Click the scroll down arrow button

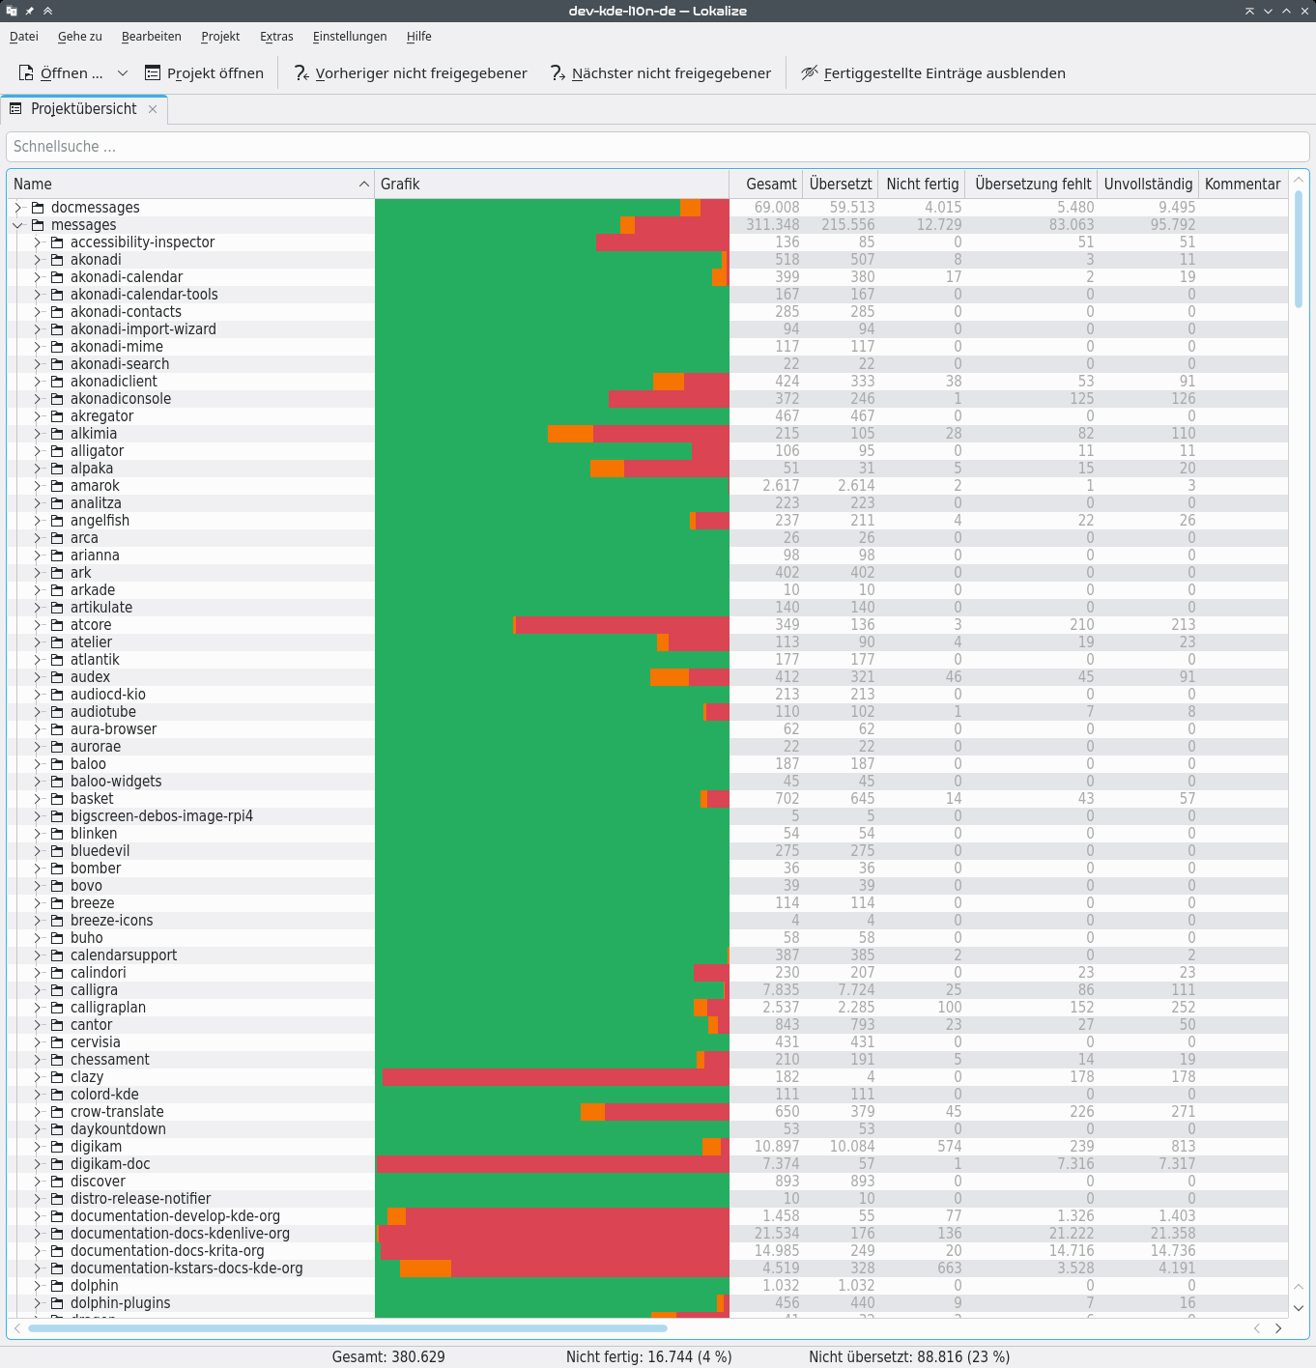(1299, 1308)
